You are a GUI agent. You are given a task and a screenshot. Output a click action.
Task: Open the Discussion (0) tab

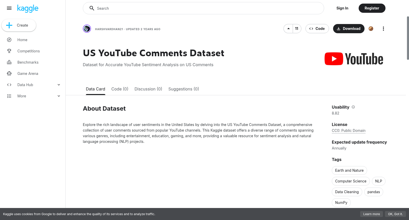coord(148,89)
